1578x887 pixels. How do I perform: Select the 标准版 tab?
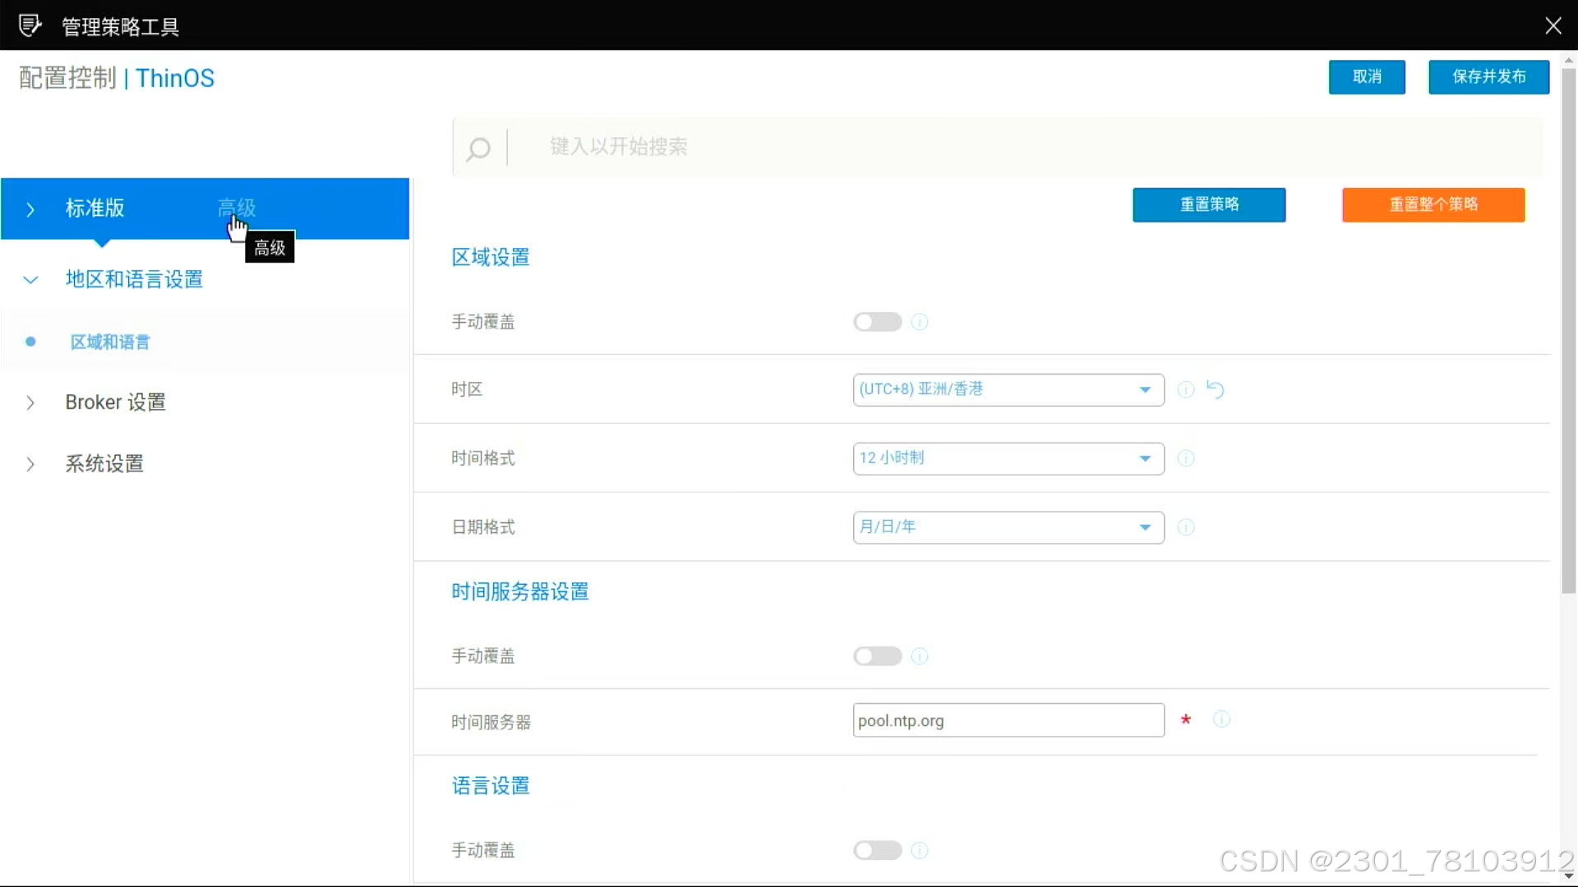95,208
